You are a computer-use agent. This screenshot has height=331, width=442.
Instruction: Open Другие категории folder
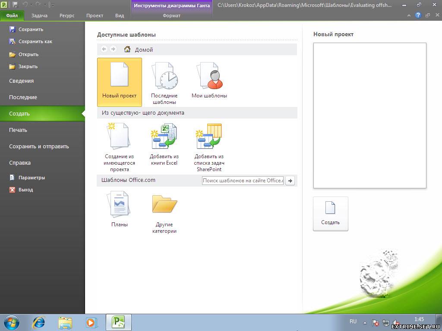164,213
